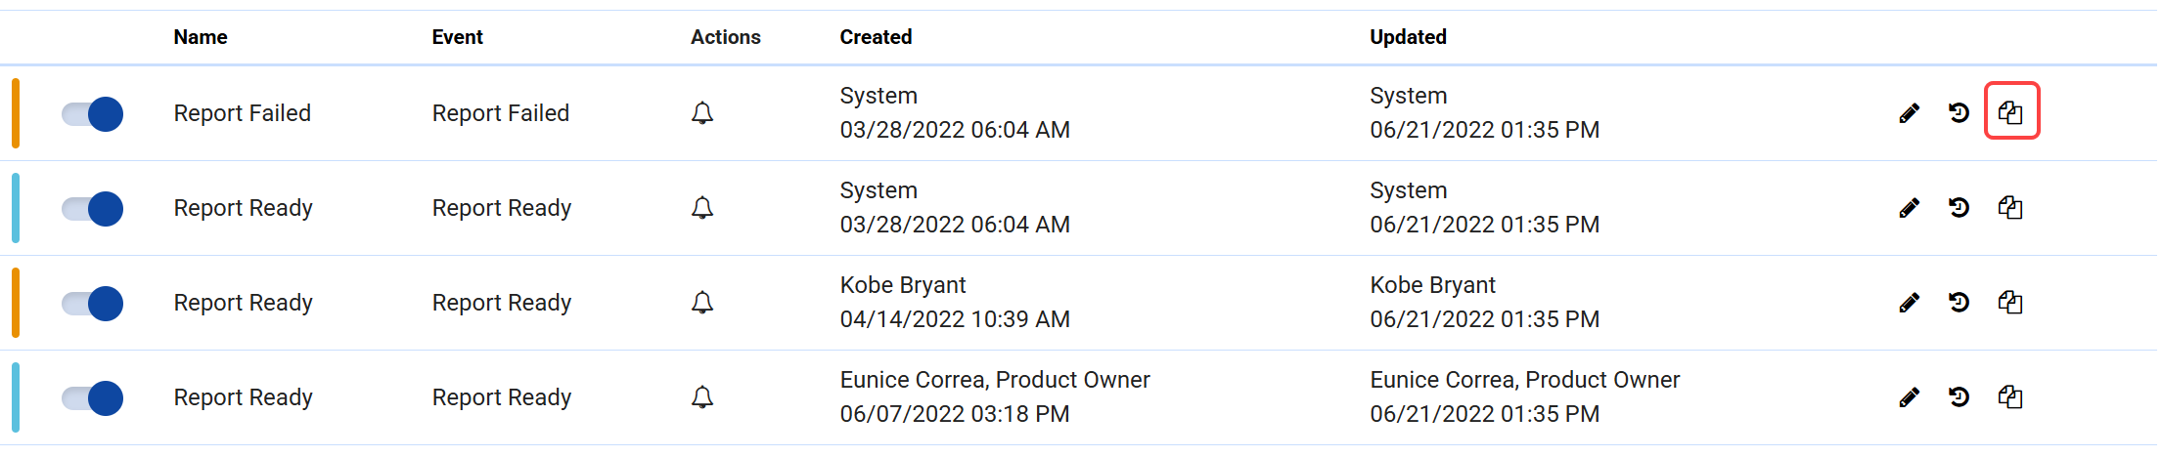Turn off Eunice Correa's Report Ready toggle
Screen dimensions: 2162x457
click(x=93, y=398)
